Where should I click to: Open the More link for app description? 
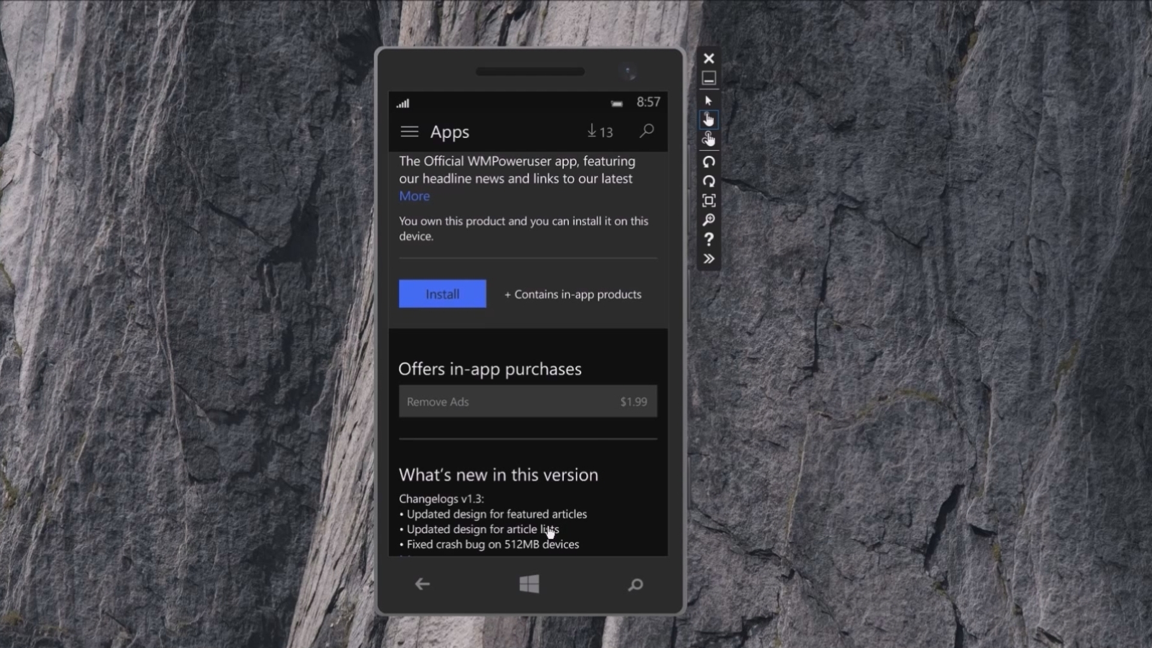[413, 196]
